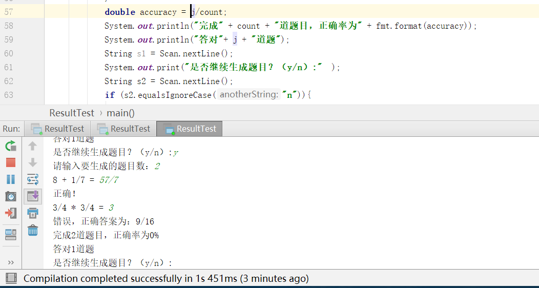Viewport: 539px width, 288px height.
Task: Click line number 61 in the gutter
Action: pos(9,67)
